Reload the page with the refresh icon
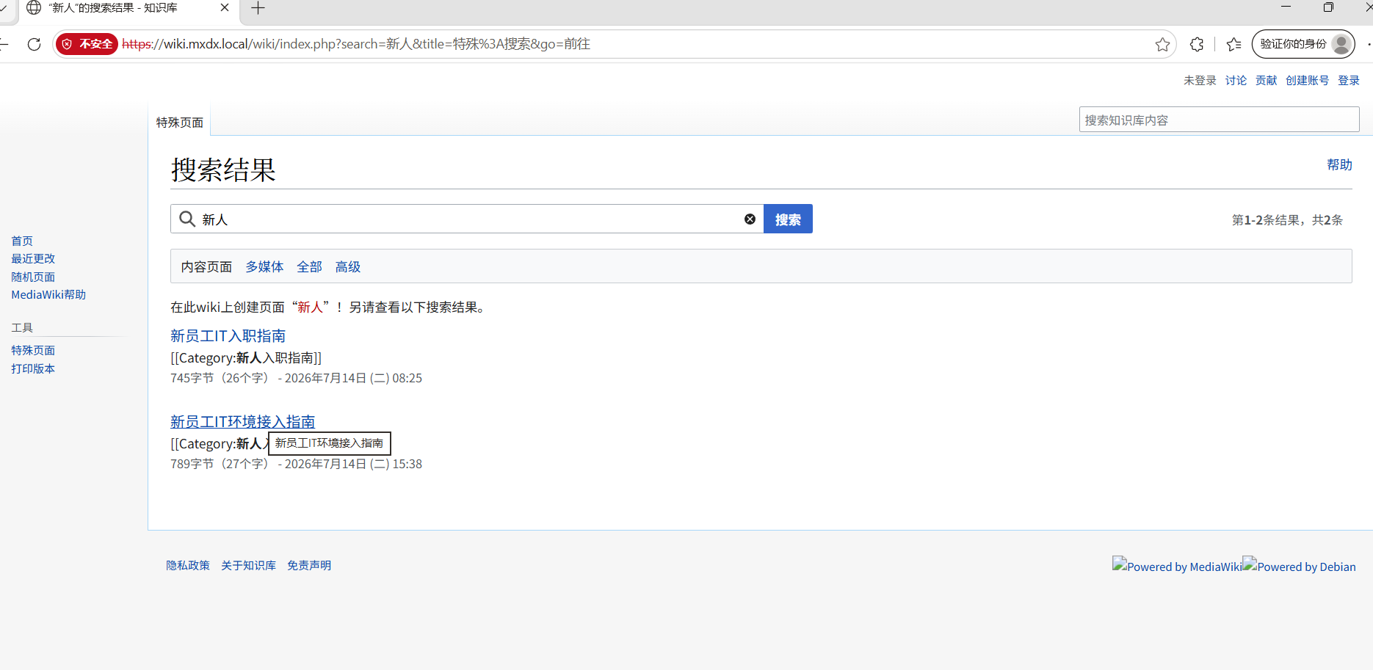 (34, 44)
